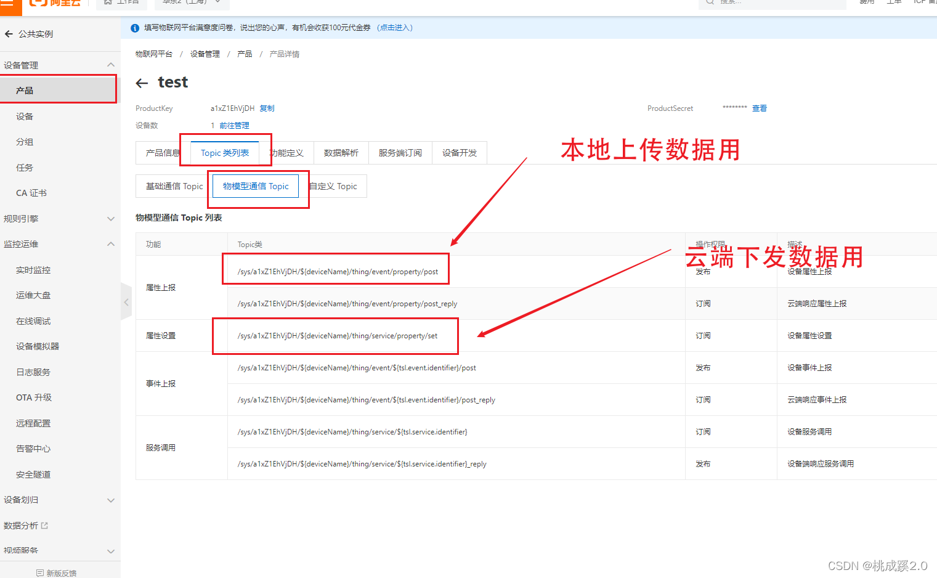Go back via the 公共实例 arrow

coord(9,34)
